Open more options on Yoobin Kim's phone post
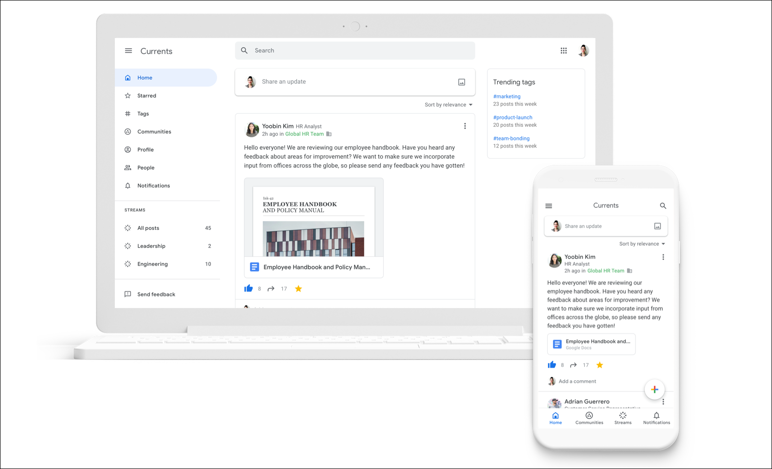 point(663,257)
